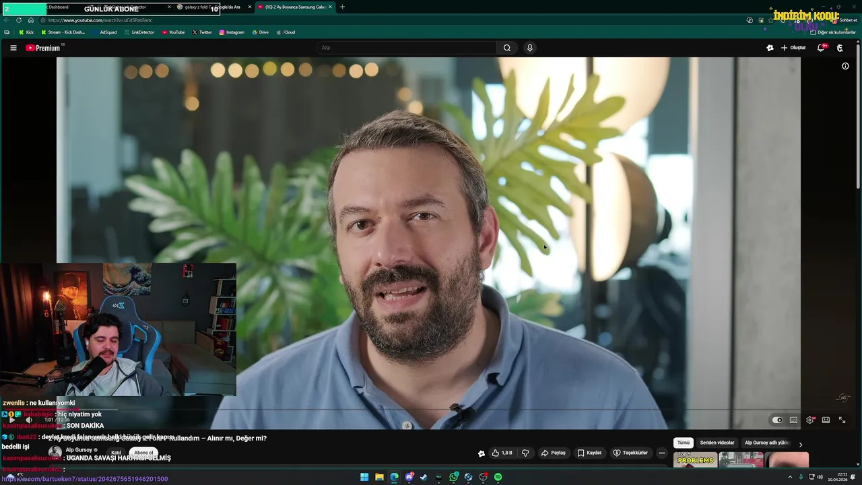Open the YouTube bookmark
Image resolution: width=862 pixels, height=485 pixels.
click(x=173, y=32)
